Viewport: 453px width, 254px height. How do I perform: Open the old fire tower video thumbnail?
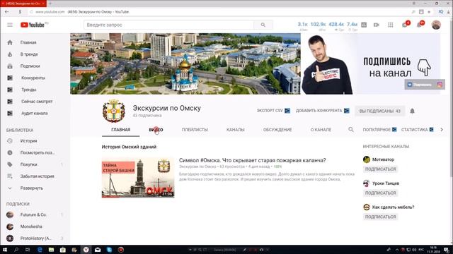138,177
